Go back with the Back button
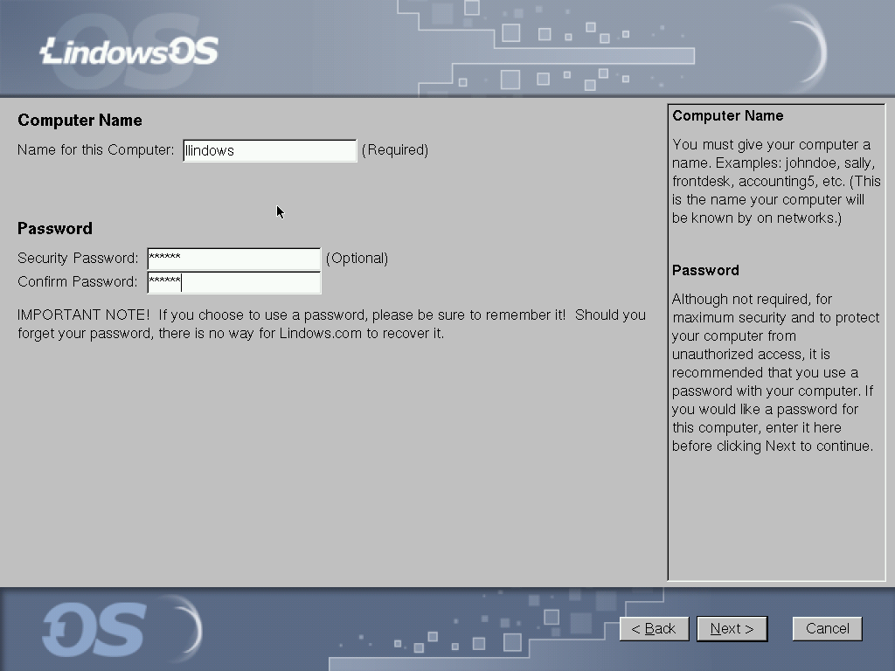The image size is (895, 671). 654,629
